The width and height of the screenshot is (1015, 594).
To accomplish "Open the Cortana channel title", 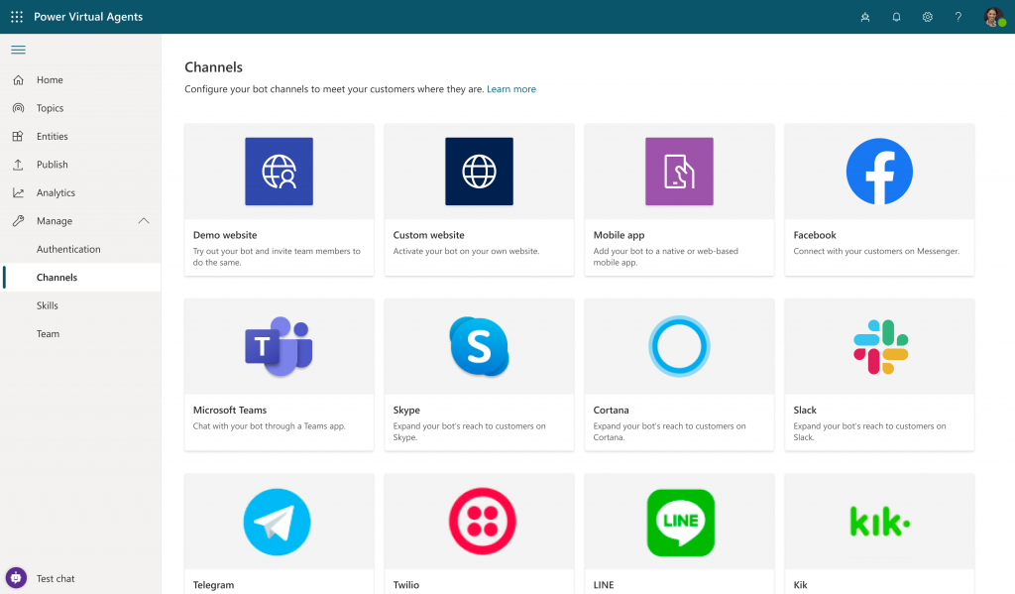I will click(x=611, y=410).
